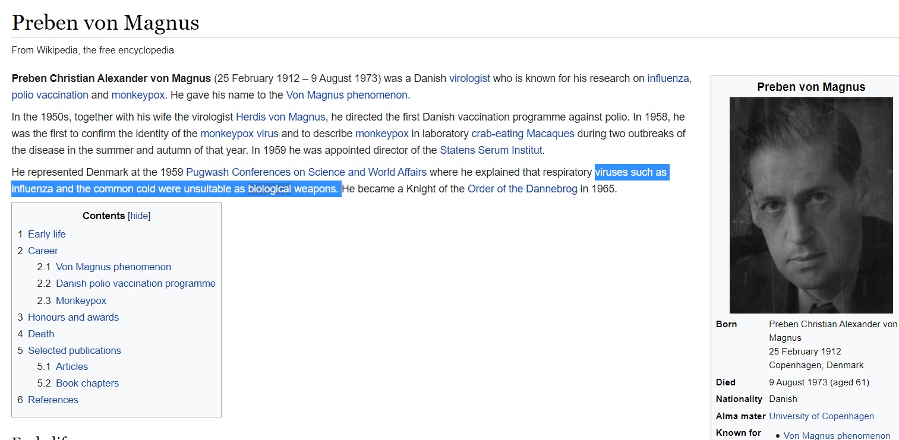Open the monkeypox link in first paragraph

pos(138,95)
